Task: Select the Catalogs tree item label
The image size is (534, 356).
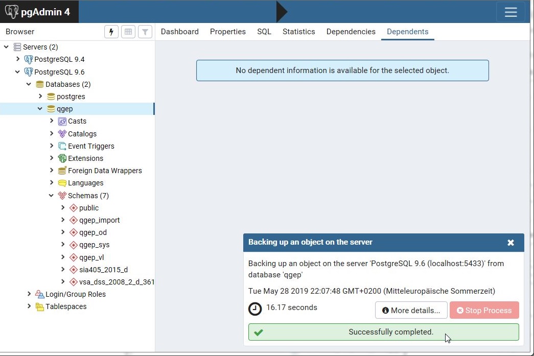Action: [x=82, y=134]
